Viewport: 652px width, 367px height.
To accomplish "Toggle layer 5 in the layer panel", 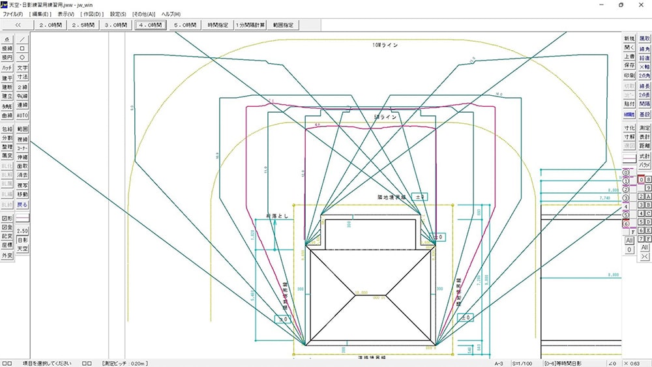I will 626,214.
